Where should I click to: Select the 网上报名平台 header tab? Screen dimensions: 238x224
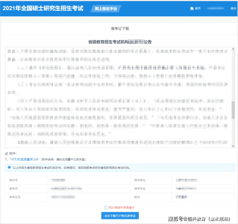point(106,9)
